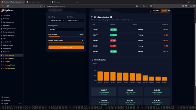Reload the page
The width and height of the screenshot is (196, 110).
point(8,6)
